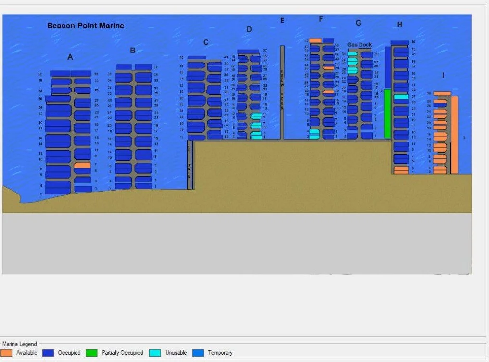Click the dock C label

206,42
